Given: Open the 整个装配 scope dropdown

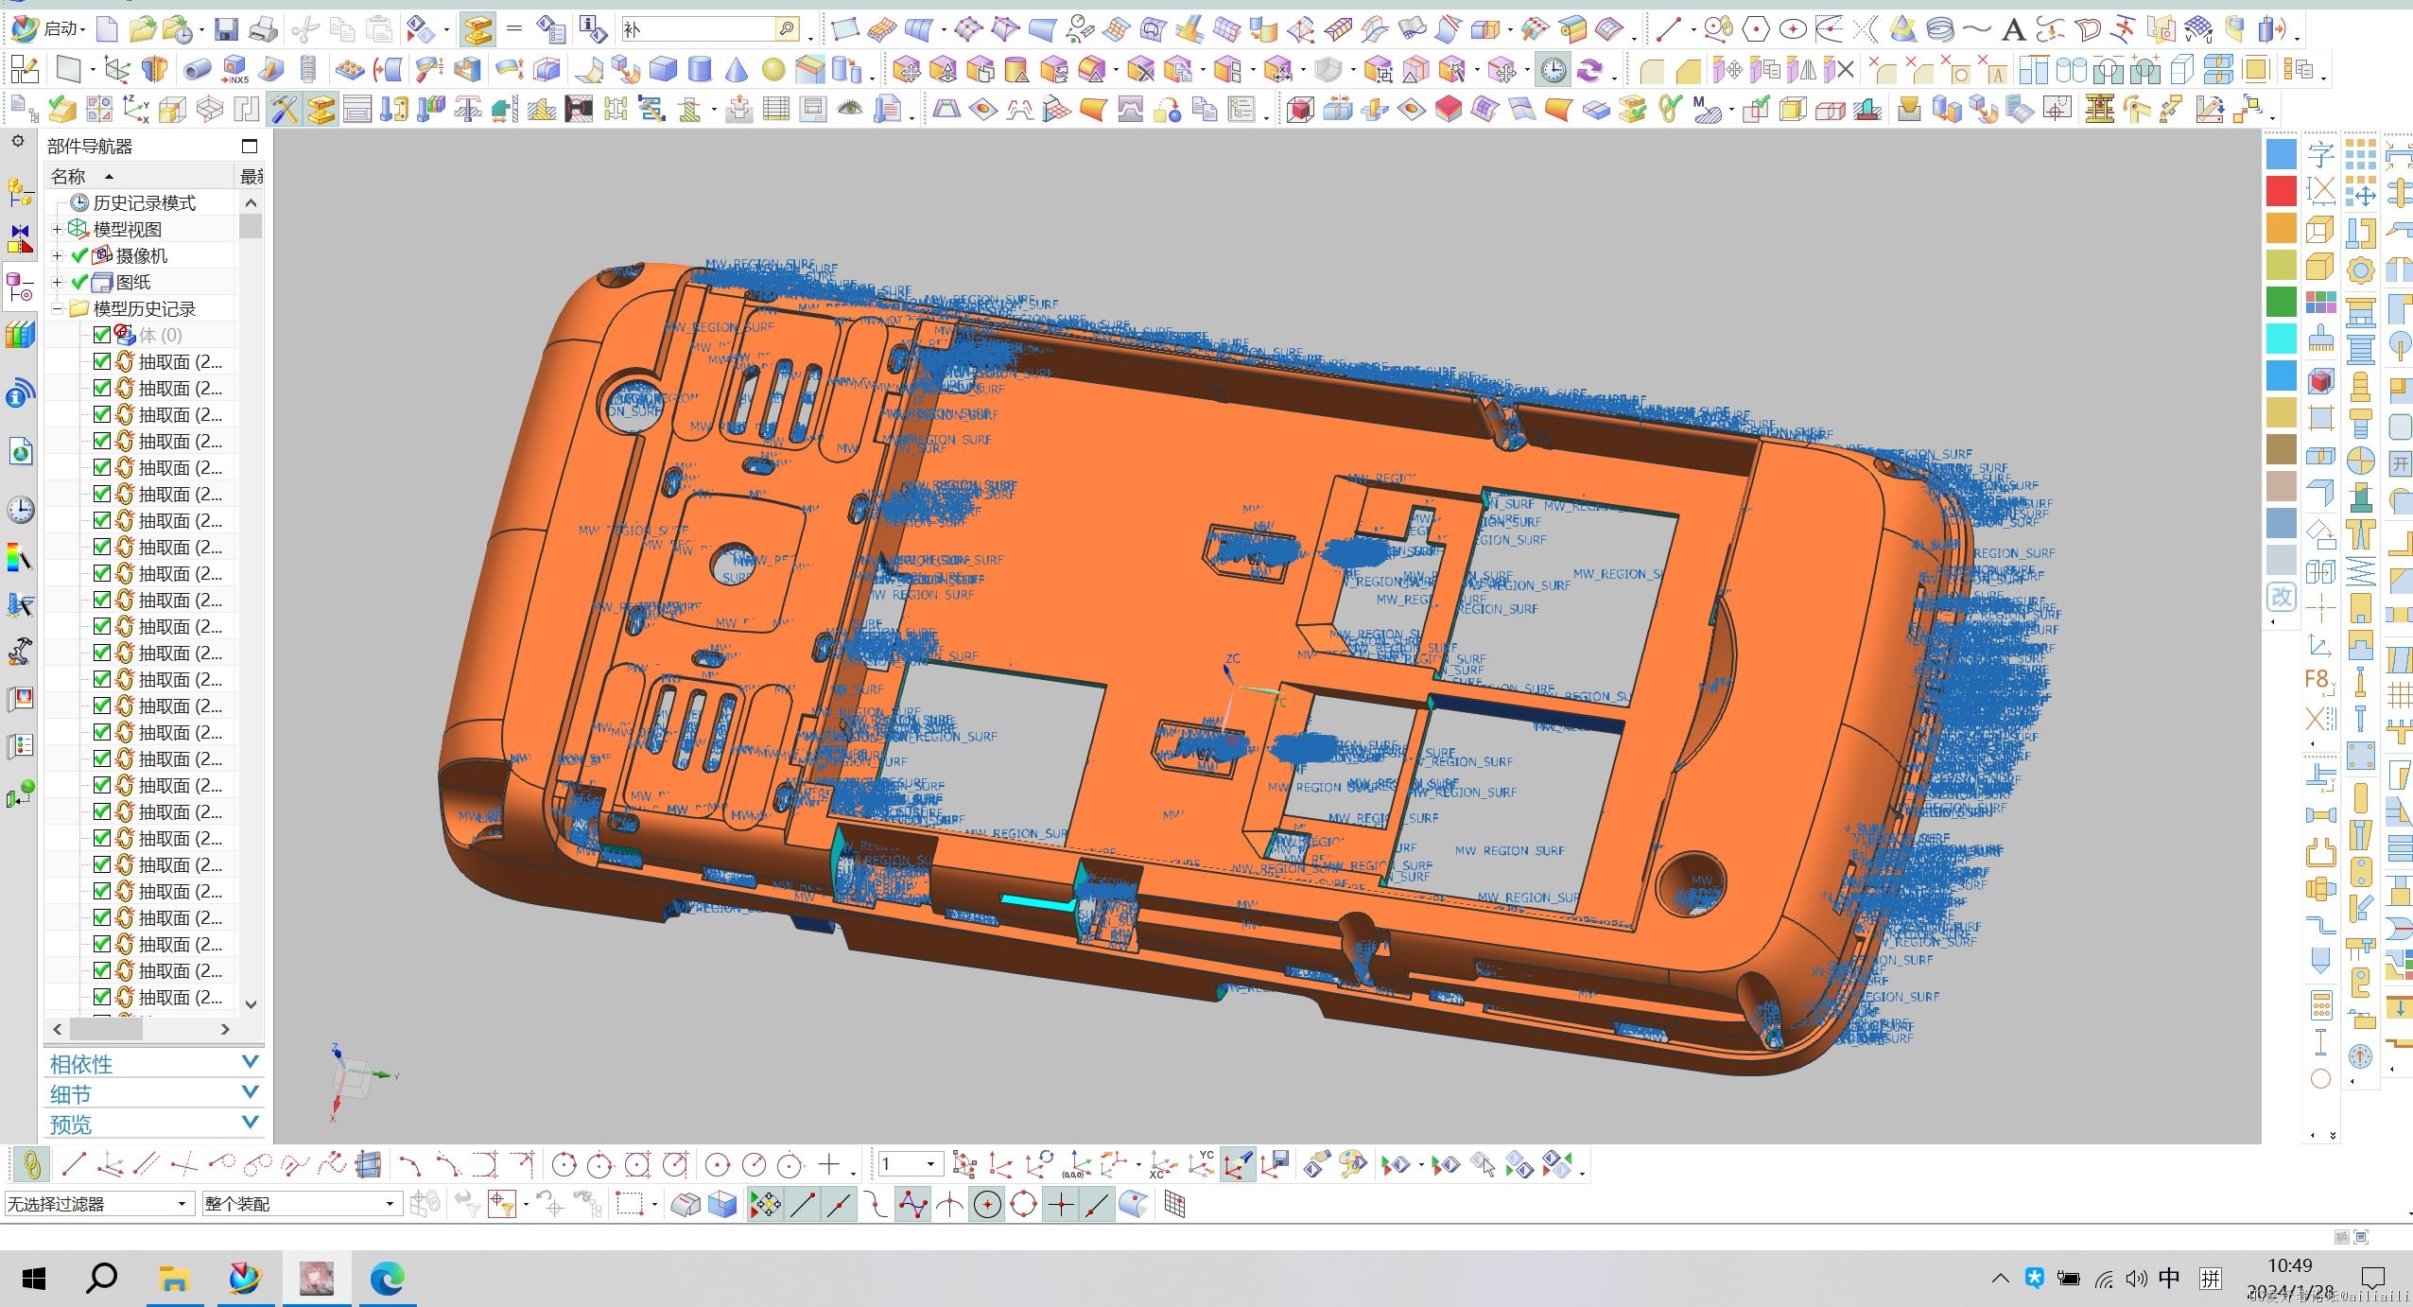Looking at the screenshot, I should pyautogui.click(x=301, y=1204).
